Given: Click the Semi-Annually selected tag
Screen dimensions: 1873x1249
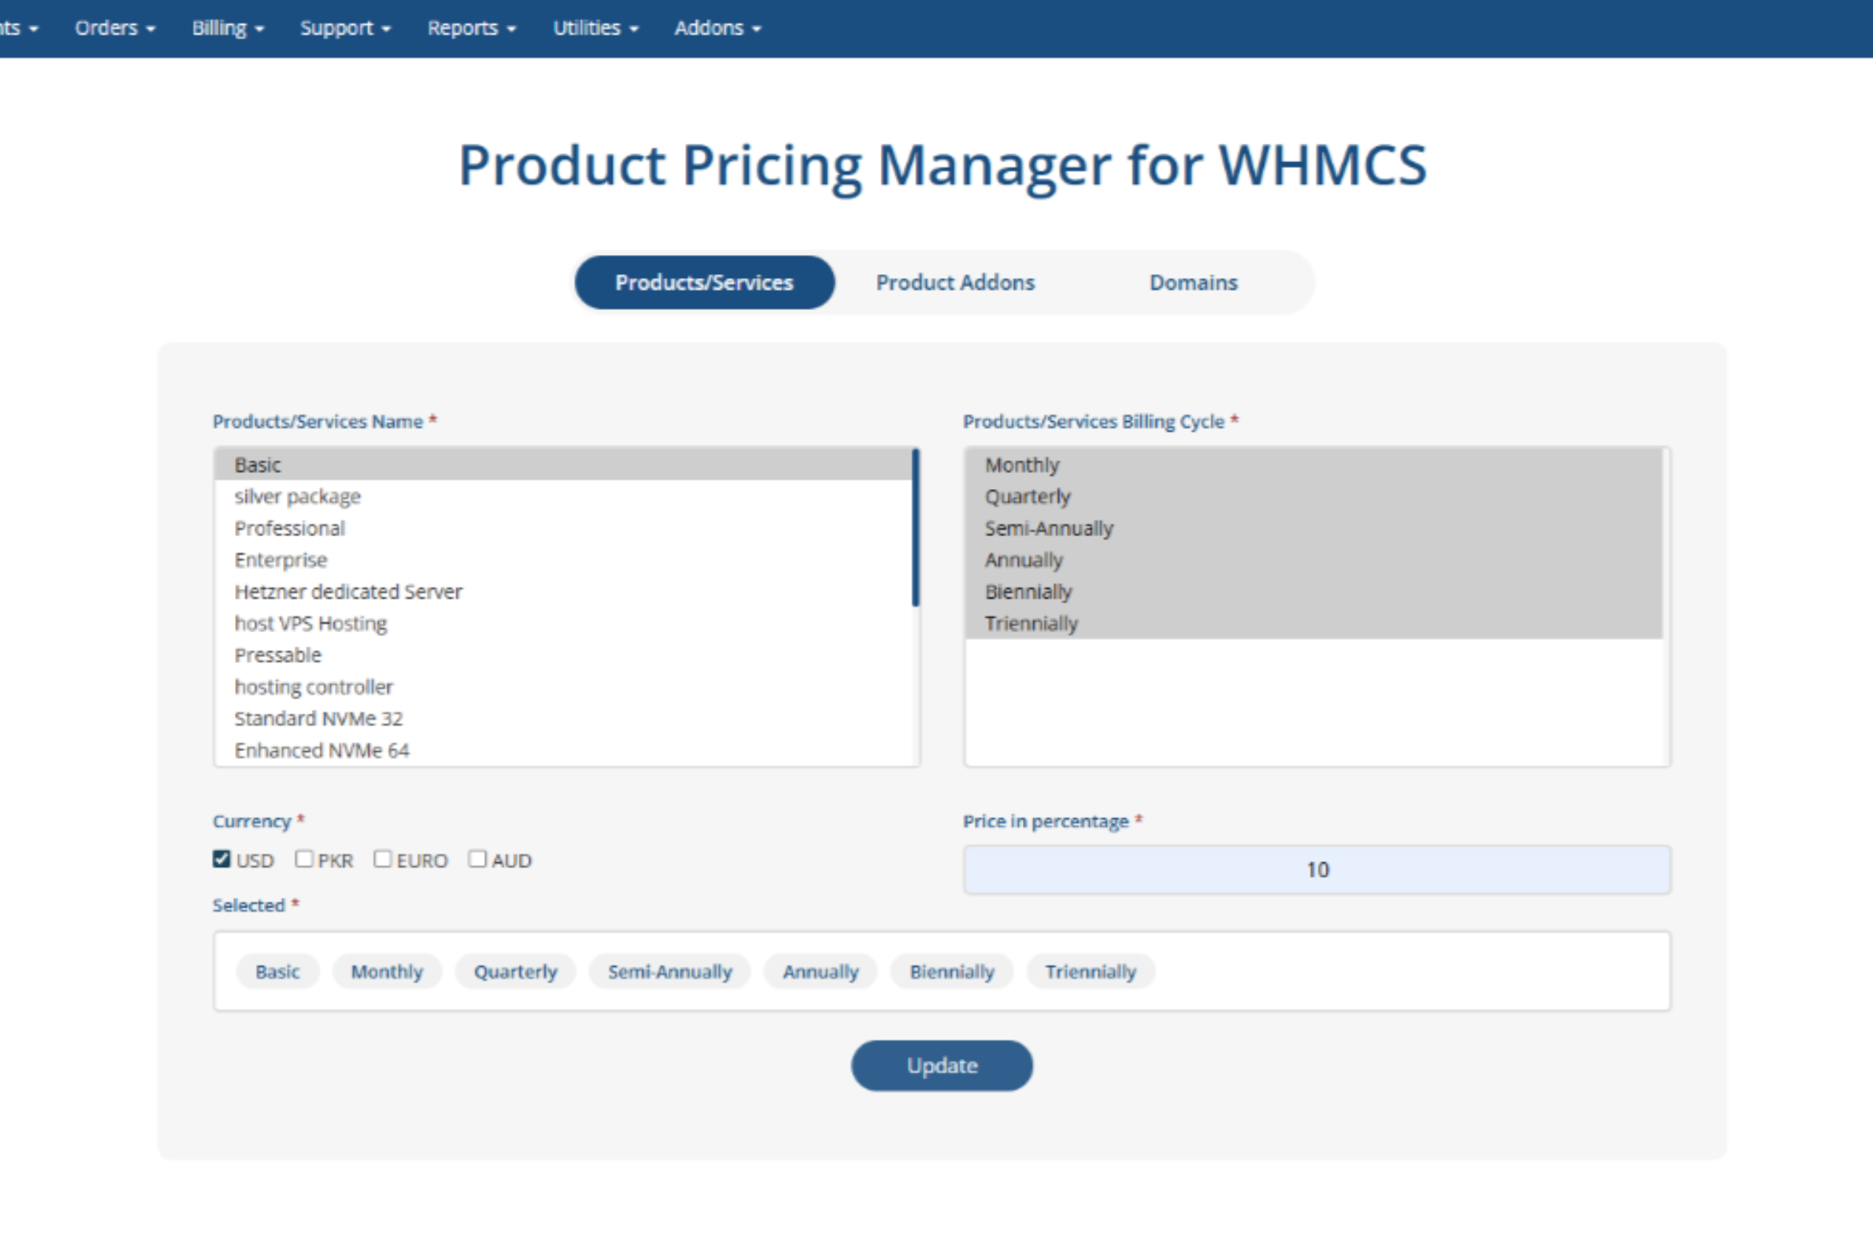Looking at the screenshot, I should point(670,972).
